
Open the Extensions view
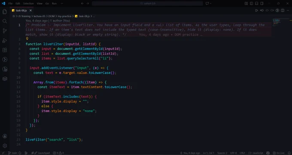pyautogui.click(x=5, y=50)
